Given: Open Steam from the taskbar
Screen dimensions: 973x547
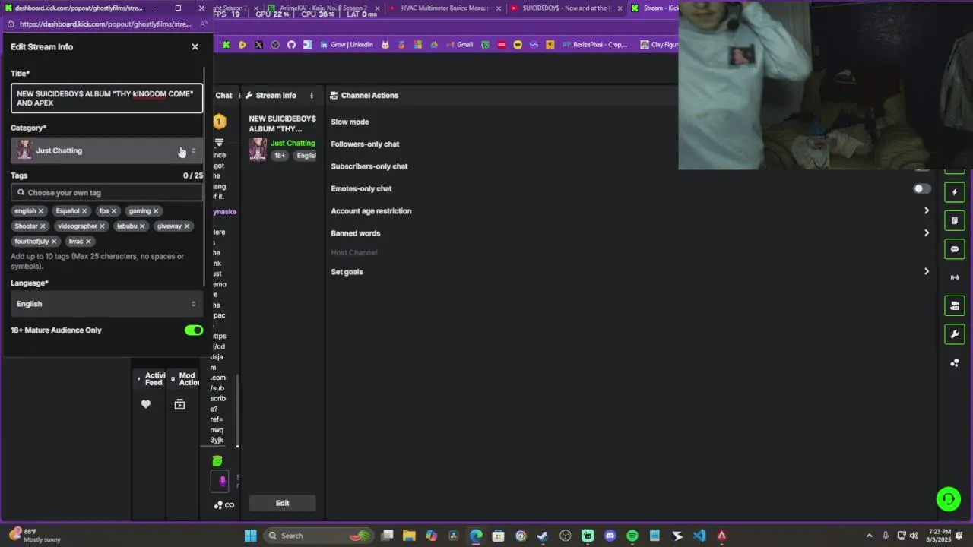Looking at the screenshot, I should point(543,536).
